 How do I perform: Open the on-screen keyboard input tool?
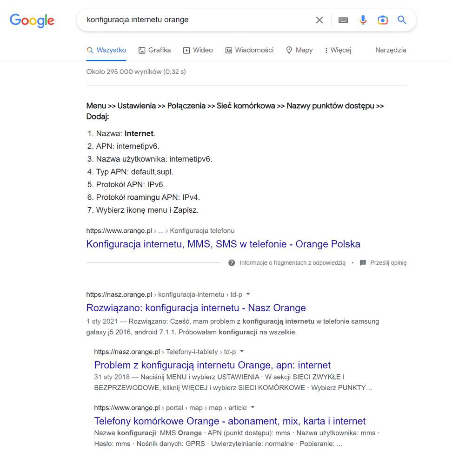click(343, 20)
